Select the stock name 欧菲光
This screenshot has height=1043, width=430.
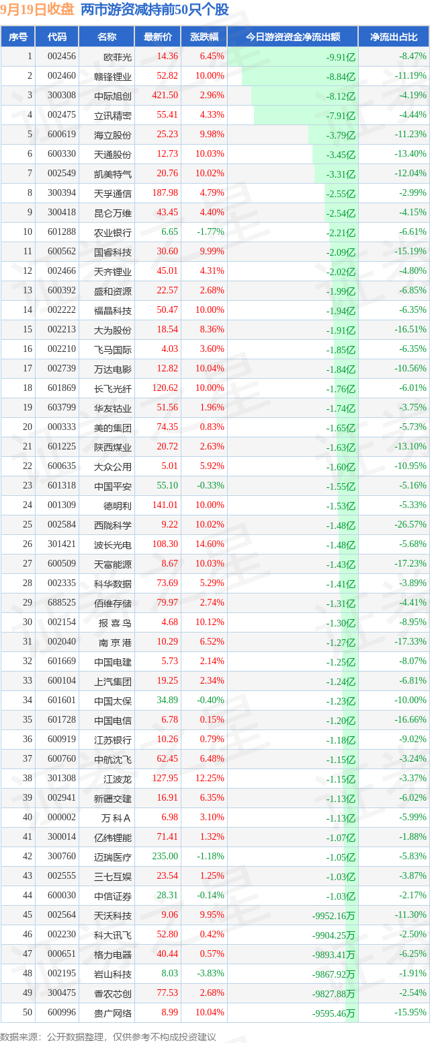click(118, 57)
